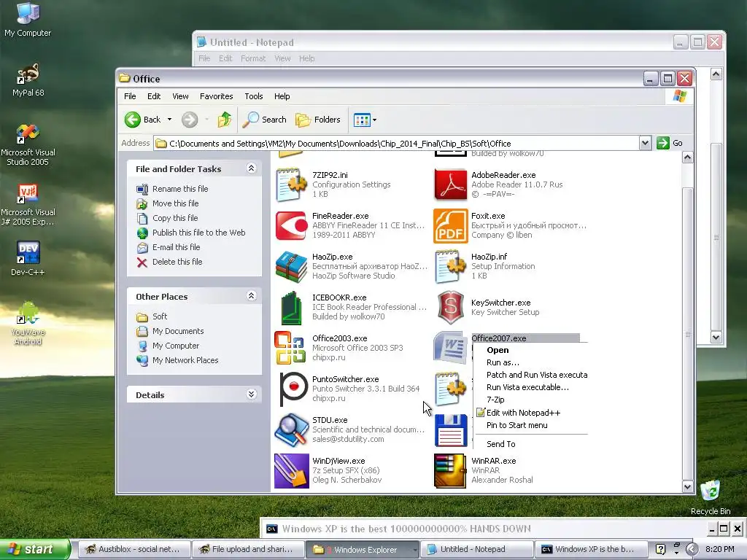
Task: Open Search in the Explorer toolbar
Action: tap(264, 120)
